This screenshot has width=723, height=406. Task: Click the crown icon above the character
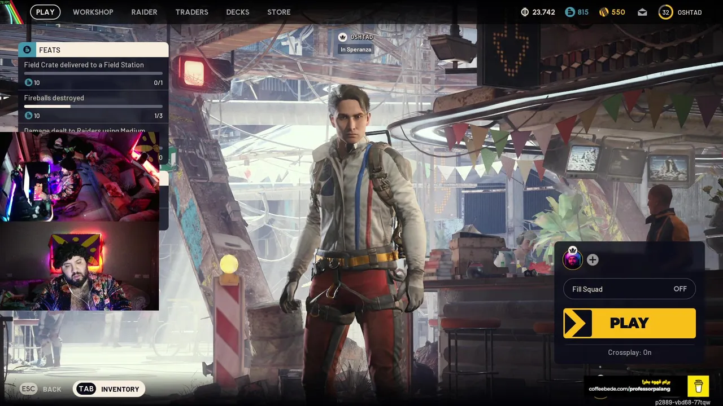342,37
